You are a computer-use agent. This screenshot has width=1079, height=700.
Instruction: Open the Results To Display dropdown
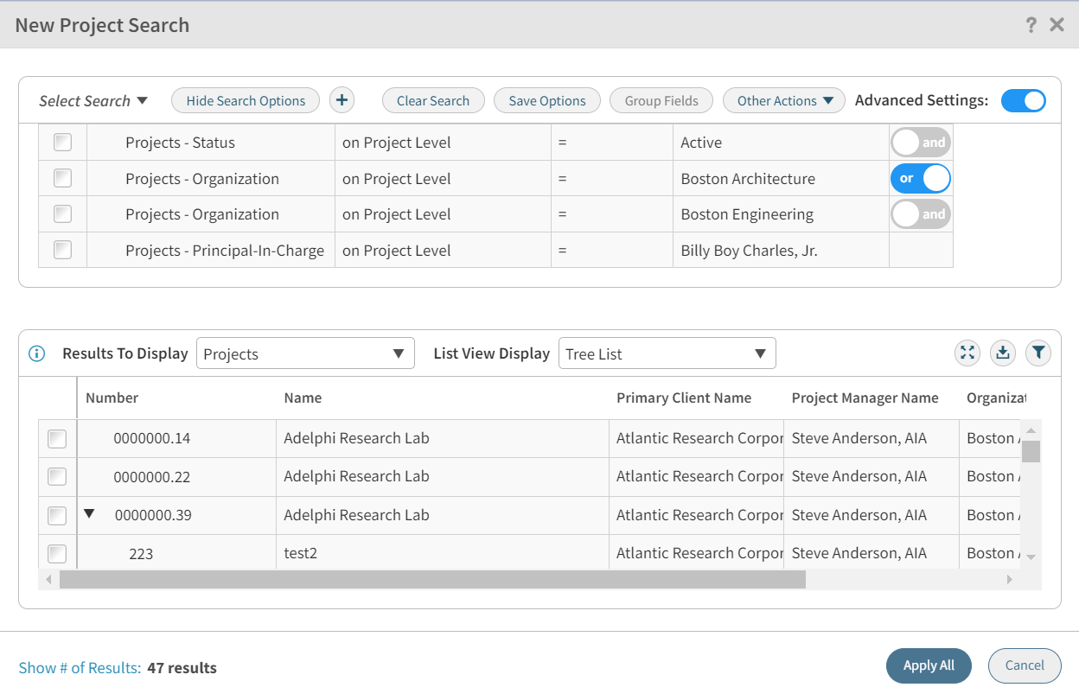click(305, 353)
